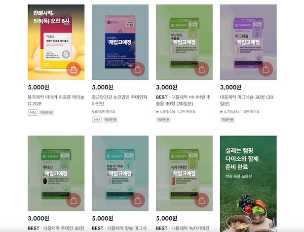Image resolution: width=304 pixels, height=232 pixels.
Task: Open 대웅제약 마그네슘 30정 title link
Action: click(x=247, y=100)
